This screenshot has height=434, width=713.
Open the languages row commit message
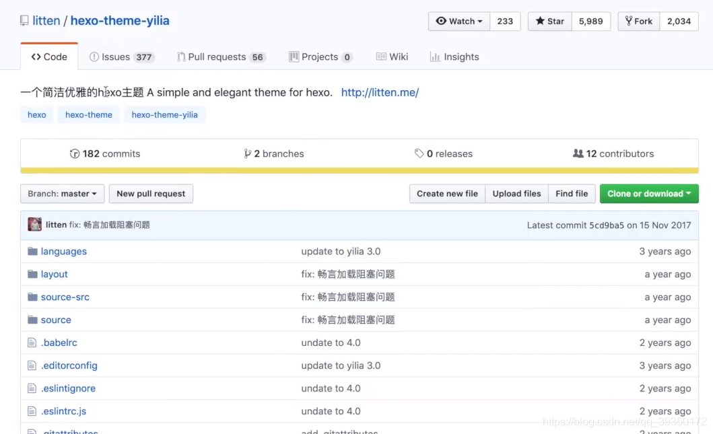tap(341, 251)
